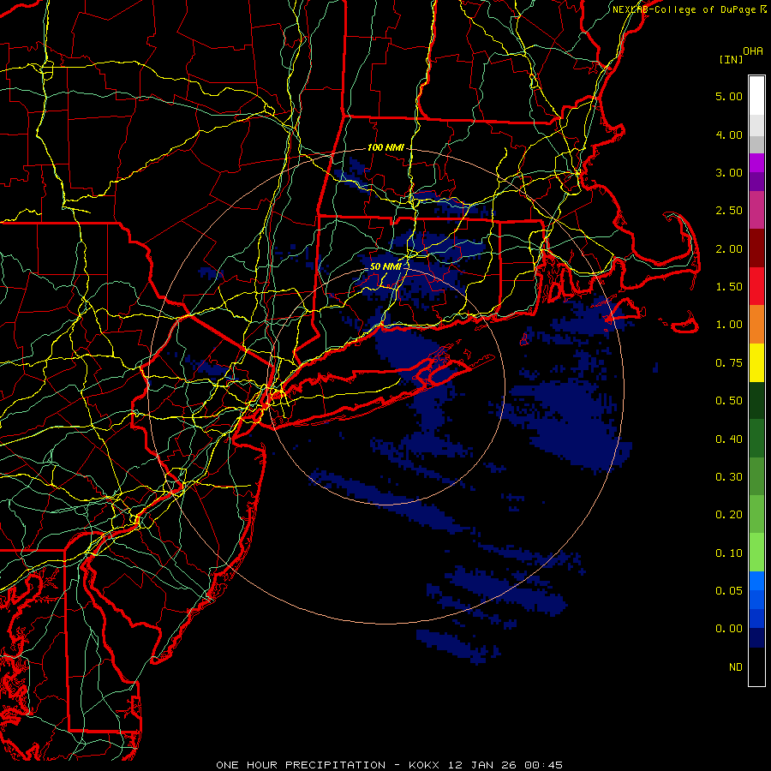Select the 3.00 legend value

click(729, 172)
